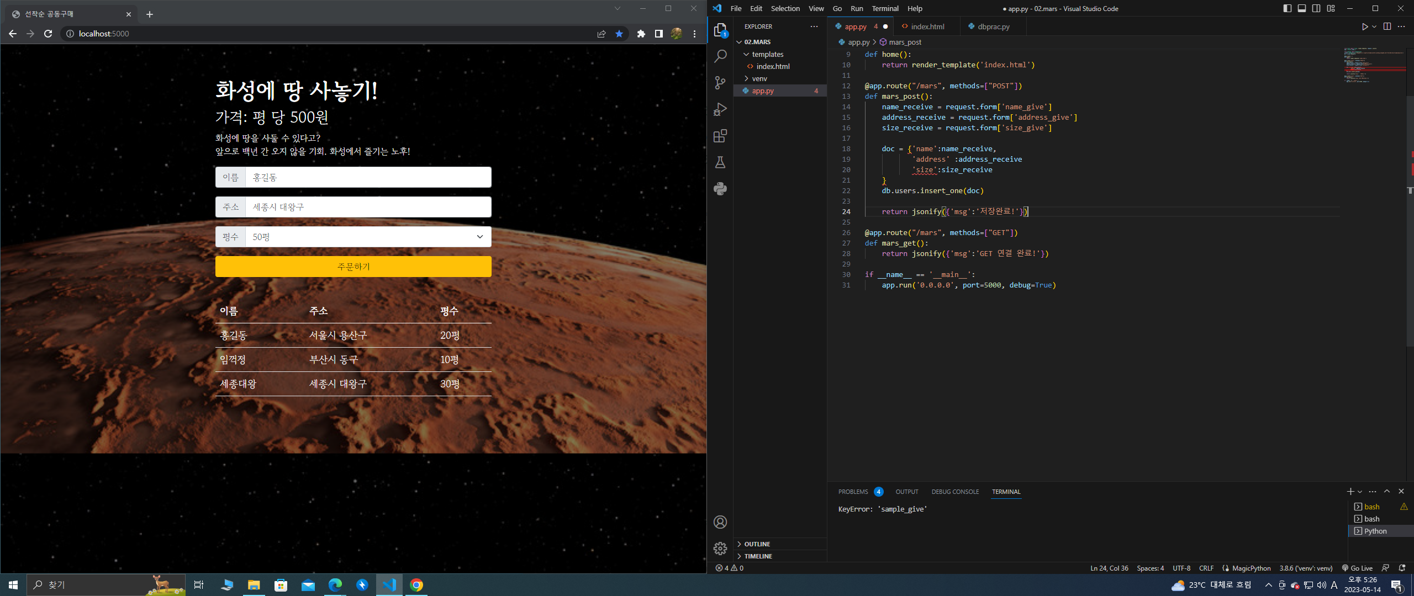Click errors and warnings count in status bar
The image size is (1414, 596).
tap(729, 568)
